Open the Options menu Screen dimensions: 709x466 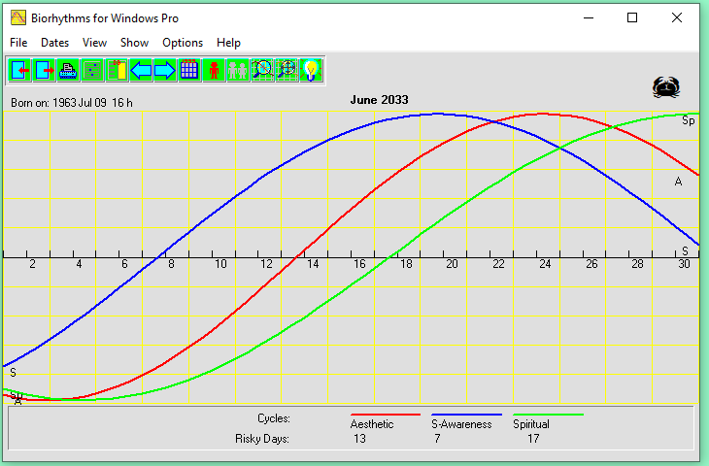183,43
